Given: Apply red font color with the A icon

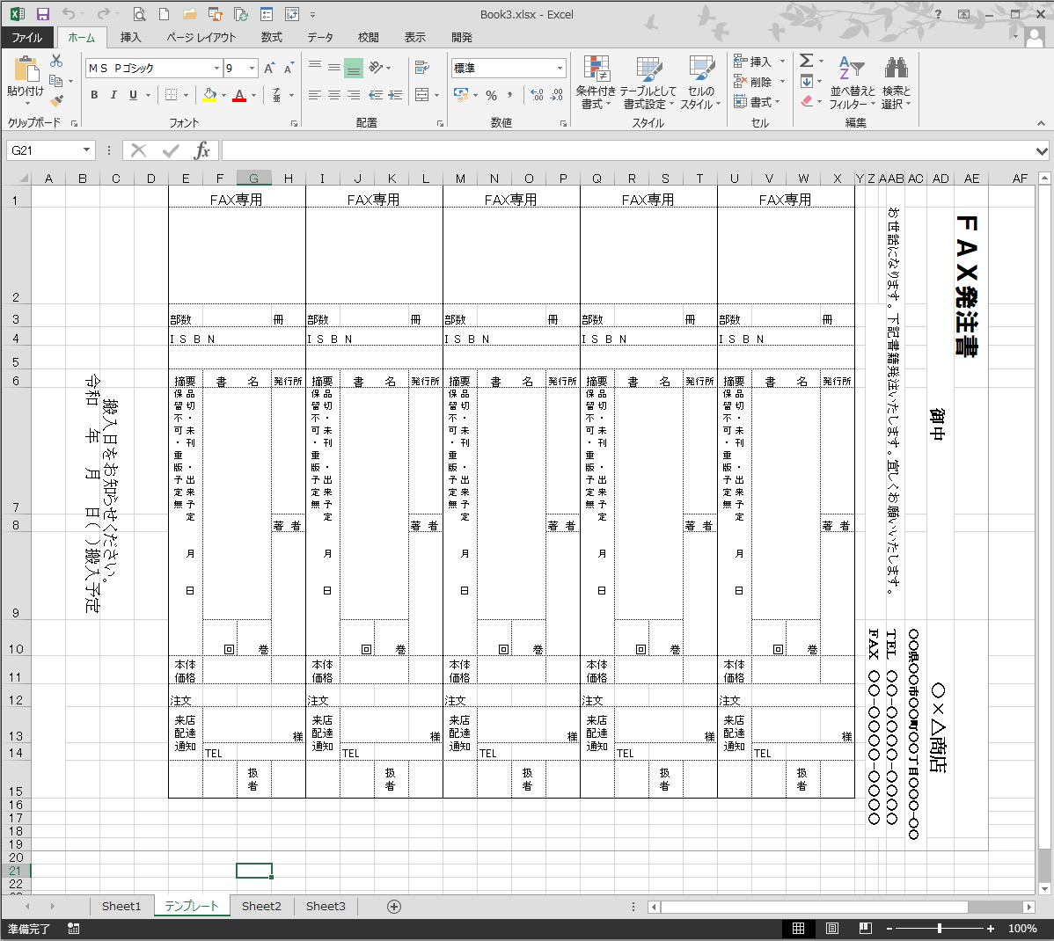Looking at the screenshot, I should click(239, 95).
